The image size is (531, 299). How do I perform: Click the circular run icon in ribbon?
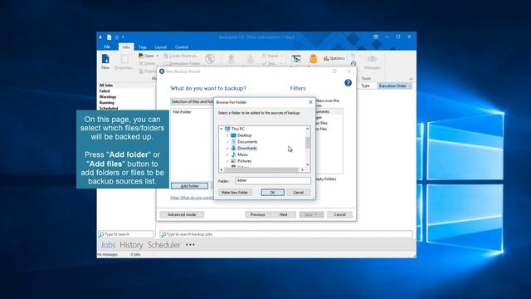tap(210, 59)
